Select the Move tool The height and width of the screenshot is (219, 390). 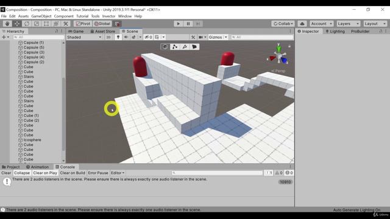tap(17, 24)
